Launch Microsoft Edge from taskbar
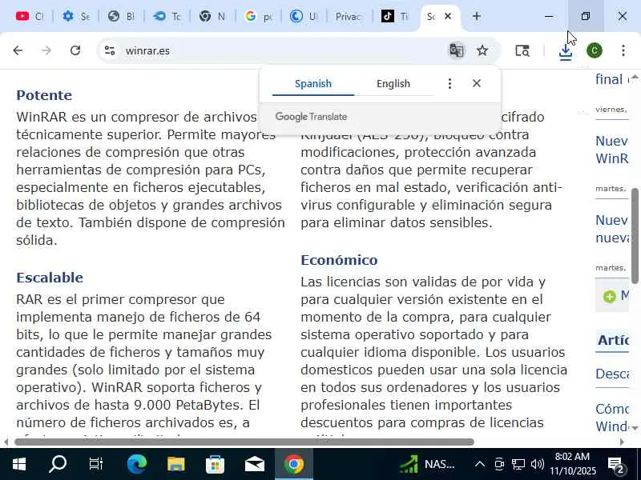Viewport: 641px width, 480px height. click(137, 464)
